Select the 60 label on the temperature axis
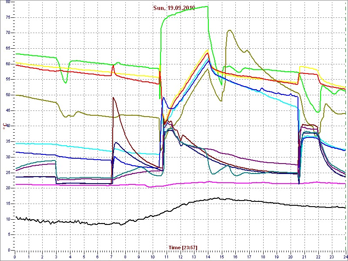 tap(7, 64)
